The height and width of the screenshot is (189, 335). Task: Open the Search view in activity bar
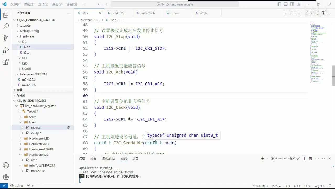[6, 26]
